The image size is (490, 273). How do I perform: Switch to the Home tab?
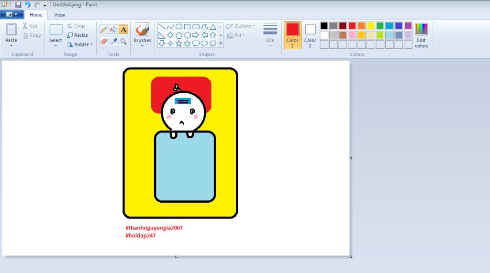pos(36,15)
